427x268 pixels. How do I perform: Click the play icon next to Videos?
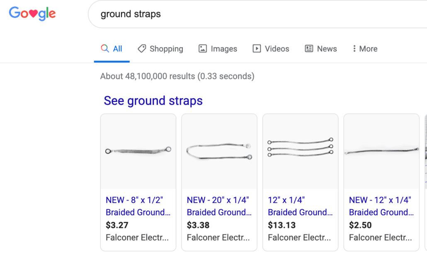(256, 48)
